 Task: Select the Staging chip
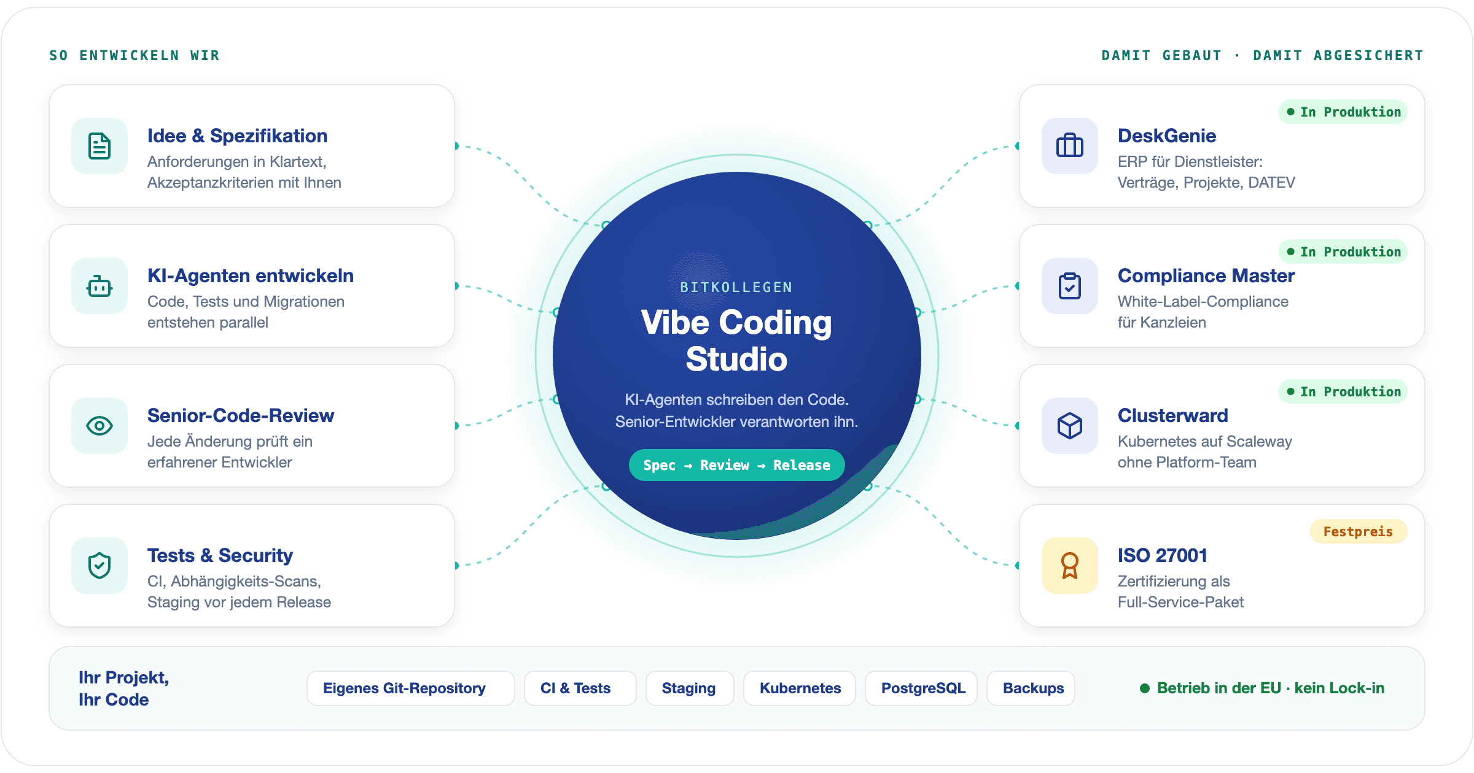(690, 688)
